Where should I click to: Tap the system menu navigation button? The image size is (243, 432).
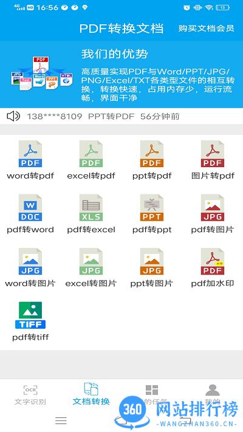click(61, 420)
